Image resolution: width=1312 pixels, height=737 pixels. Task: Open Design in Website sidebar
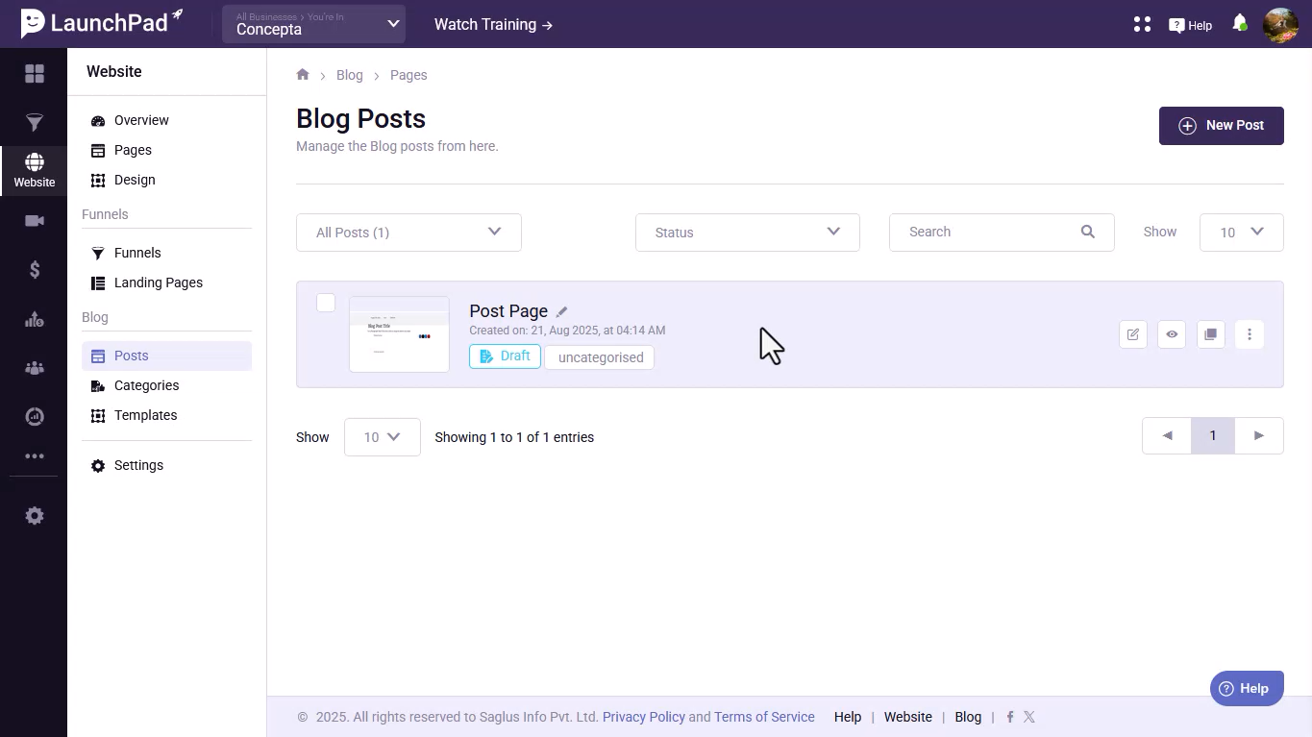click(134, 180)
